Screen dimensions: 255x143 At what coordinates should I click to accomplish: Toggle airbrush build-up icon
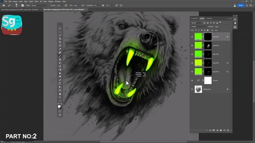tap(83, 5)
